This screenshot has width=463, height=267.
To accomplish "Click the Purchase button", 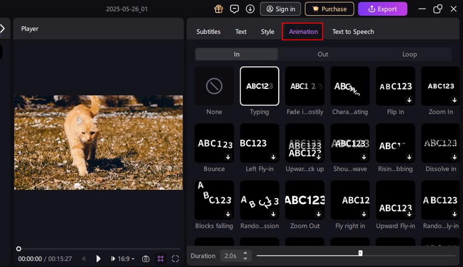I will click(x=329, y=9).
